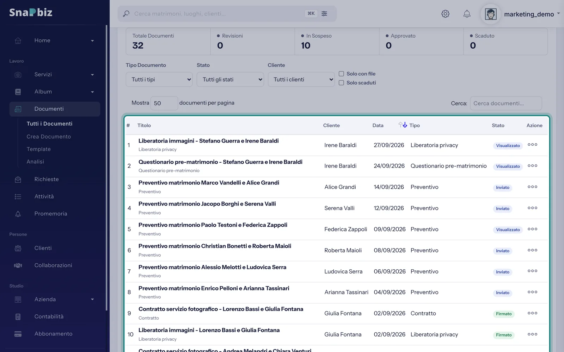This screenshot has width=564, height=352.
Task: Click the Richieste inbox icon
Action: [18, 180]
